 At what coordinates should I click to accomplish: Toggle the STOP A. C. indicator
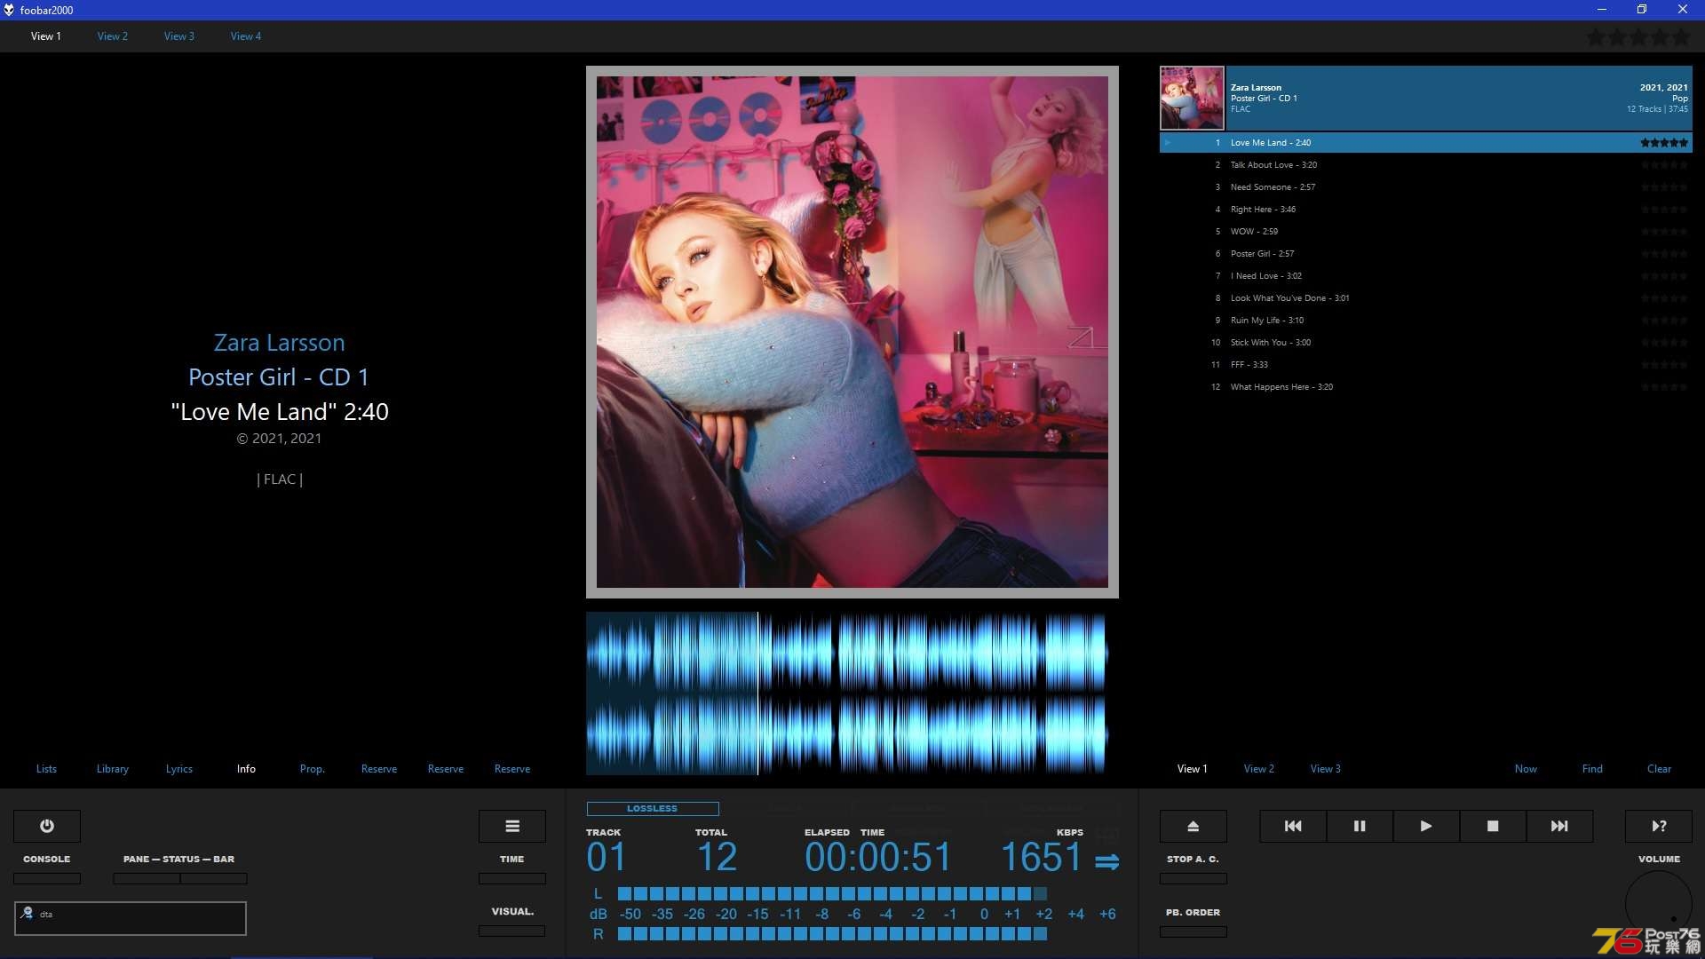coord(1193,879)
